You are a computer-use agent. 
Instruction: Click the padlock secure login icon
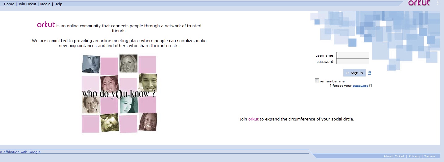pyautogui.click(x=369, y=73)
